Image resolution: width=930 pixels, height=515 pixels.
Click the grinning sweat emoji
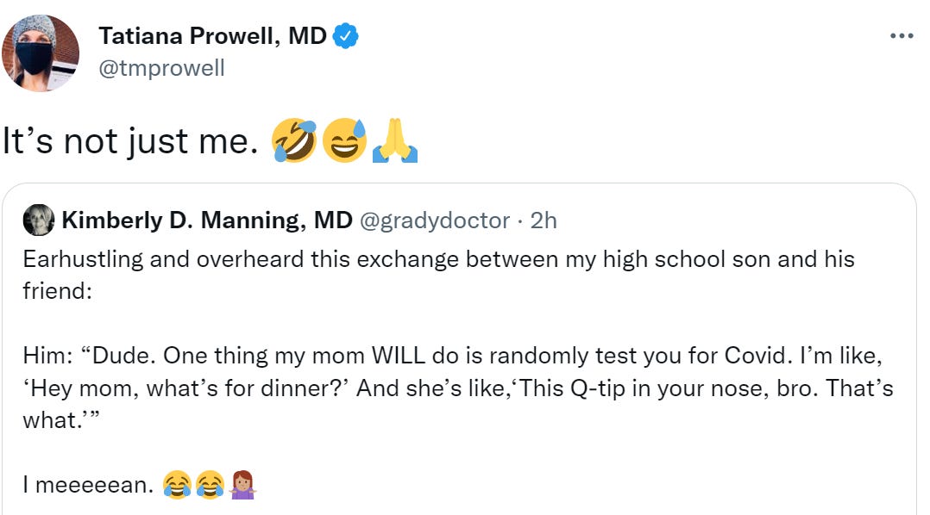(x=344, y=141)
